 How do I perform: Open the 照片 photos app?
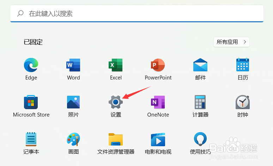tap(73, 102)
